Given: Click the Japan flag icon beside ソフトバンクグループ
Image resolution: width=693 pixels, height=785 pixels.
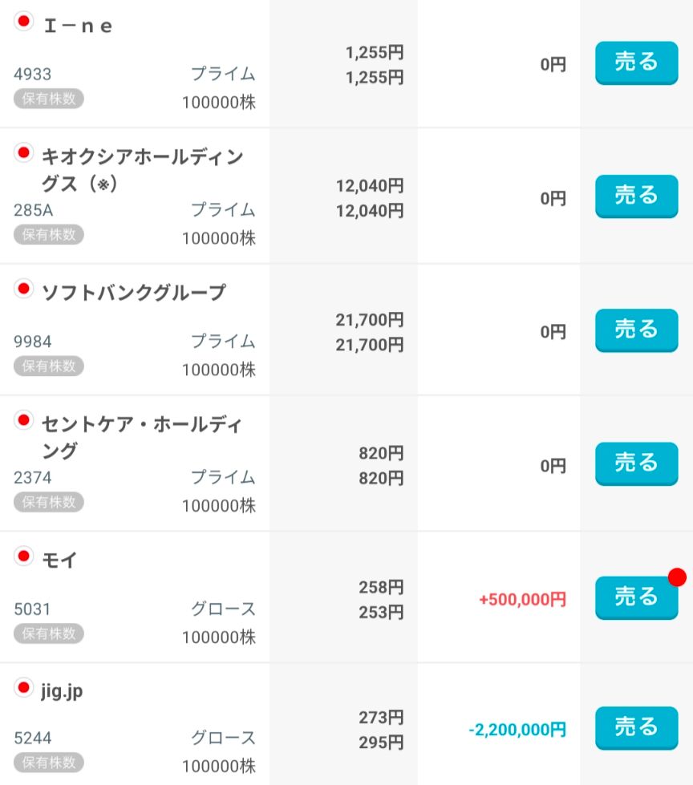Looking at the screenshot, I should point(23,289).
